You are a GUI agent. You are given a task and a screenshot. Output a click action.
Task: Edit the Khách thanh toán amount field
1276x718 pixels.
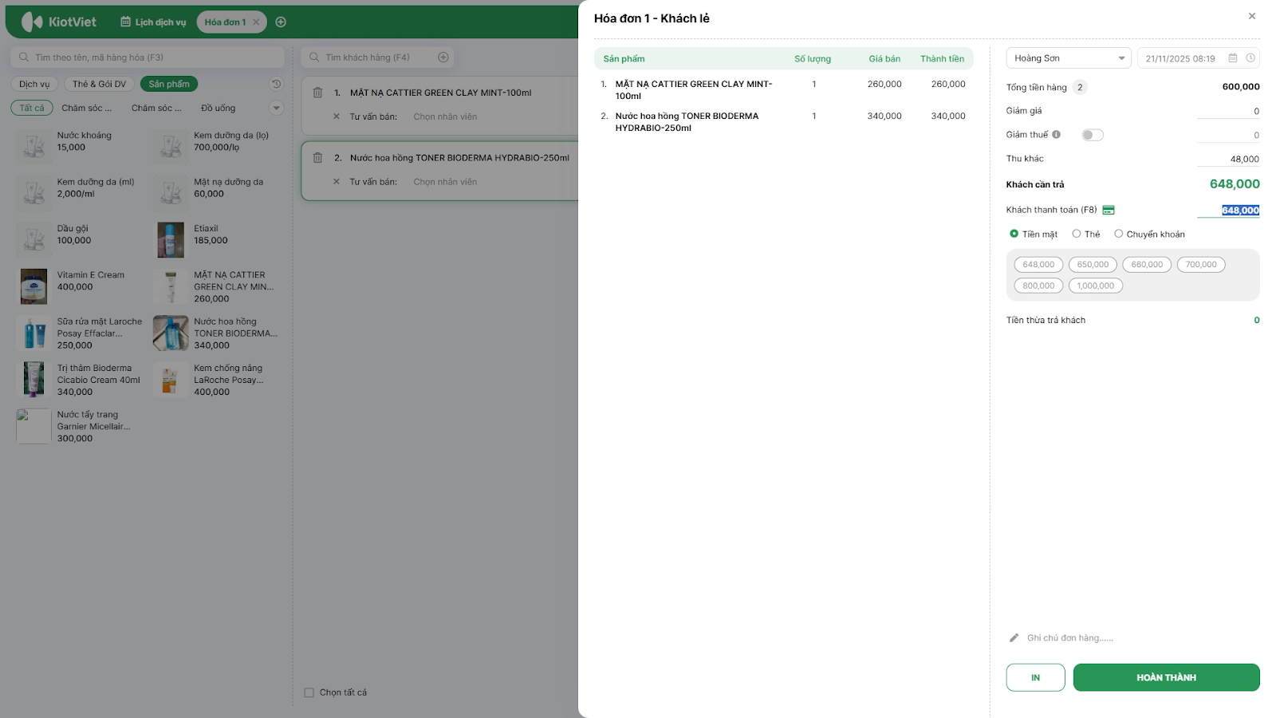coord(1228,211)
